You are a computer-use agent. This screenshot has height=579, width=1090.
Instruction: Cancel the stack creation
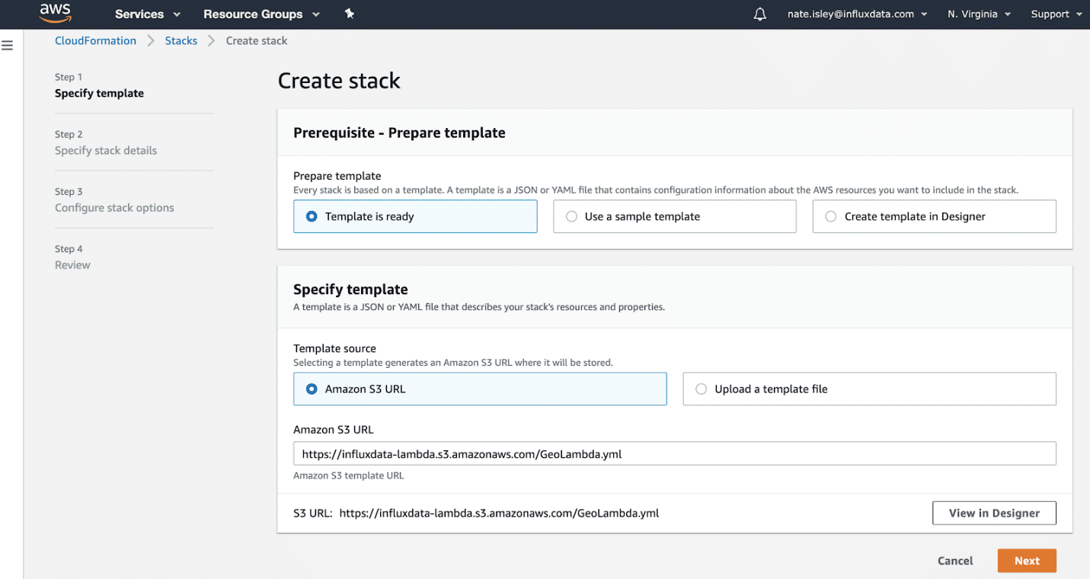pyautogui.click(x=954, y=560)
